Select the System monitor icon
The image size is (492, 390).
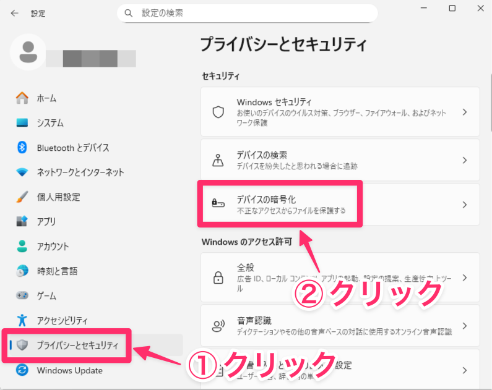pos(22,123)
